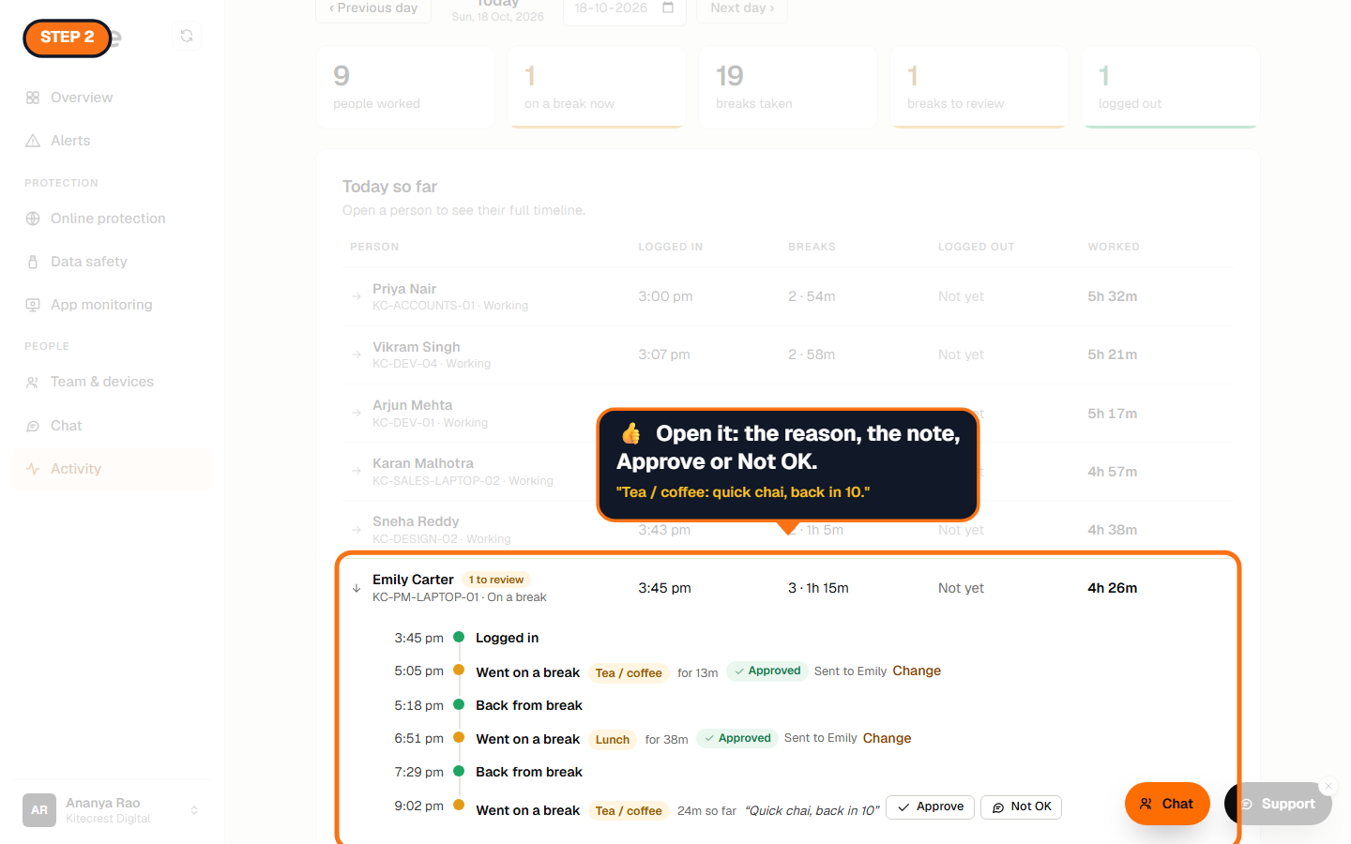
Task: Expand Sneha Reddy's row
Action: click(x=787, y=530)
